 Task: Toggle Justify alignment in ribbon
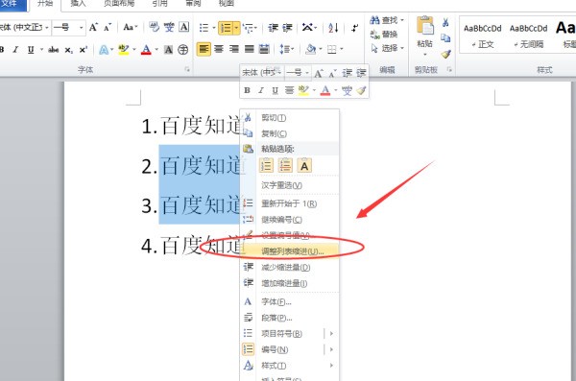(249, 49)
